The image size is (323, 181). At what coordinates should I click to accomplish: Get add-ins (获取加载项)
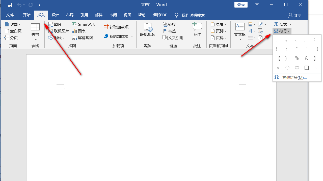pyautogui.click(x=116, y=27)
